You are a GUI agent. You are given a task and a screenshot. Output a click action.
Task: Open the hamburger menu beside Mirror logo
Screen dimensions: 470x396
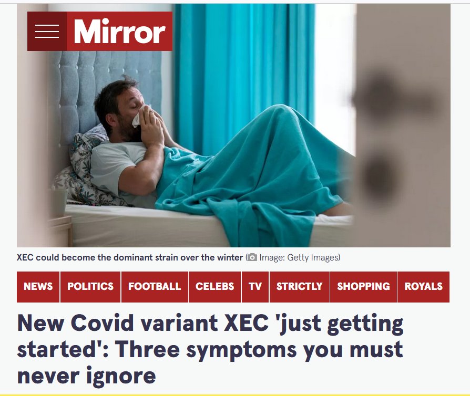coord(47,31)
